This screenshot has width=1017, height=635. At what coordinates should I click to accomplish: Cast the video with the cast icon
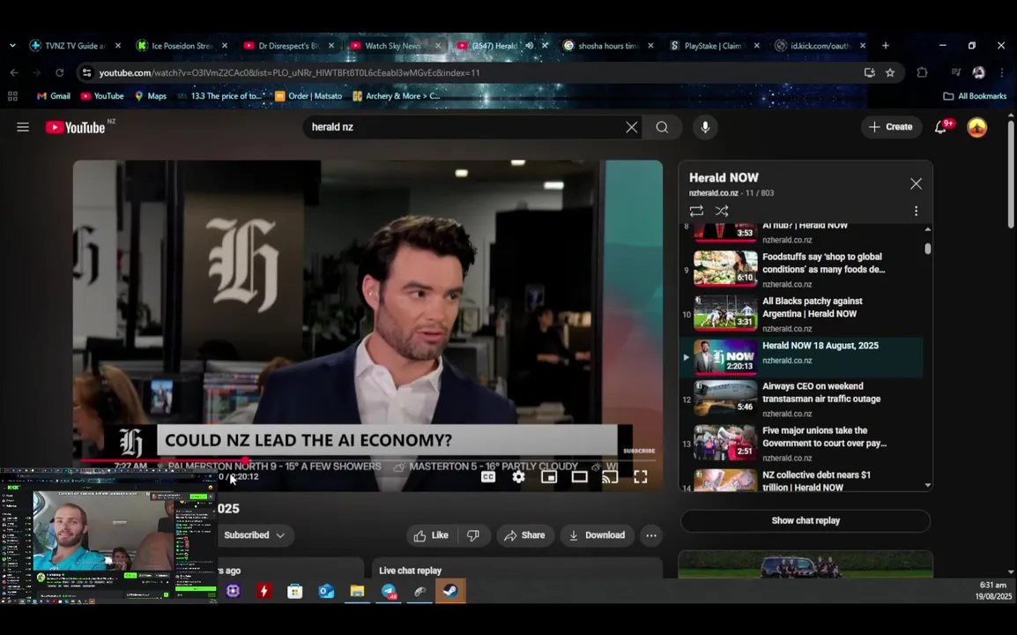tap(610, 477)
